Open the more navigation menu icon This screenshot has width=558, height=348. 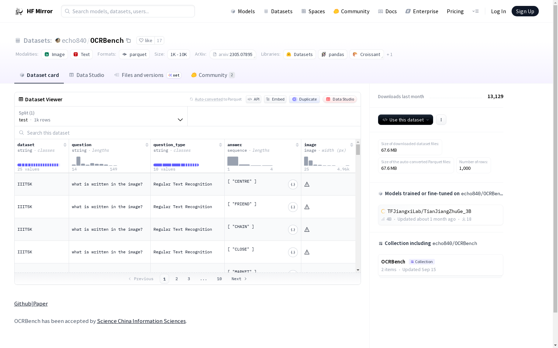475,11
